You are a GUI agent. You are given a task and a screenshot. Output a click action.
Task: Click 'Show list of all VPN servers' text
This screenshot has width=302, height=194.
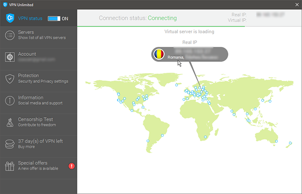[42, 38]
